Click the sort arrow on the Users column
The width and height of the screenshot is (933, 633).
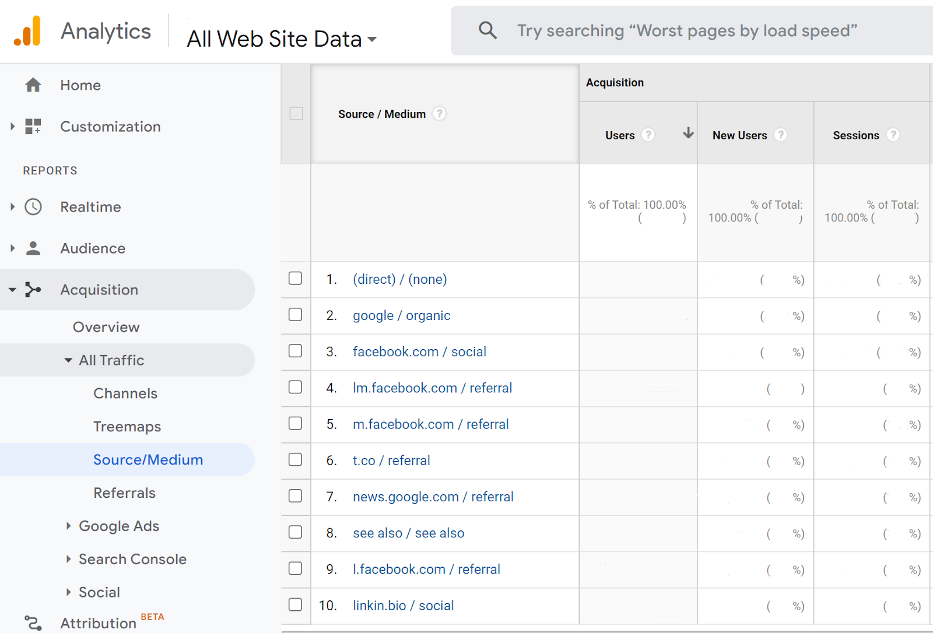(688, 133)
